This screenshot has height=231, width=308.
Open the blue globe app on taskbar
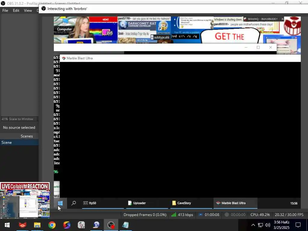point(96,225)
